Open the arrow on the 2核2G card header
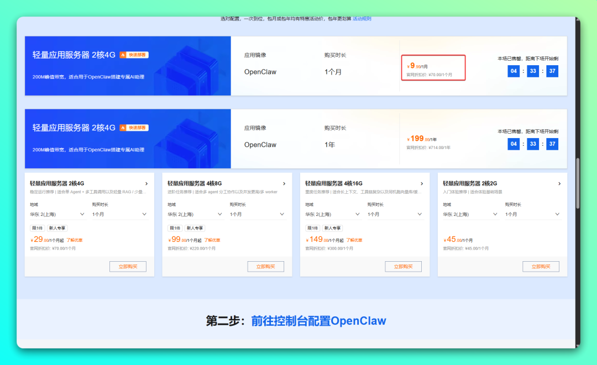The width and height of the screenshot is (597, 365). point(559,183)
